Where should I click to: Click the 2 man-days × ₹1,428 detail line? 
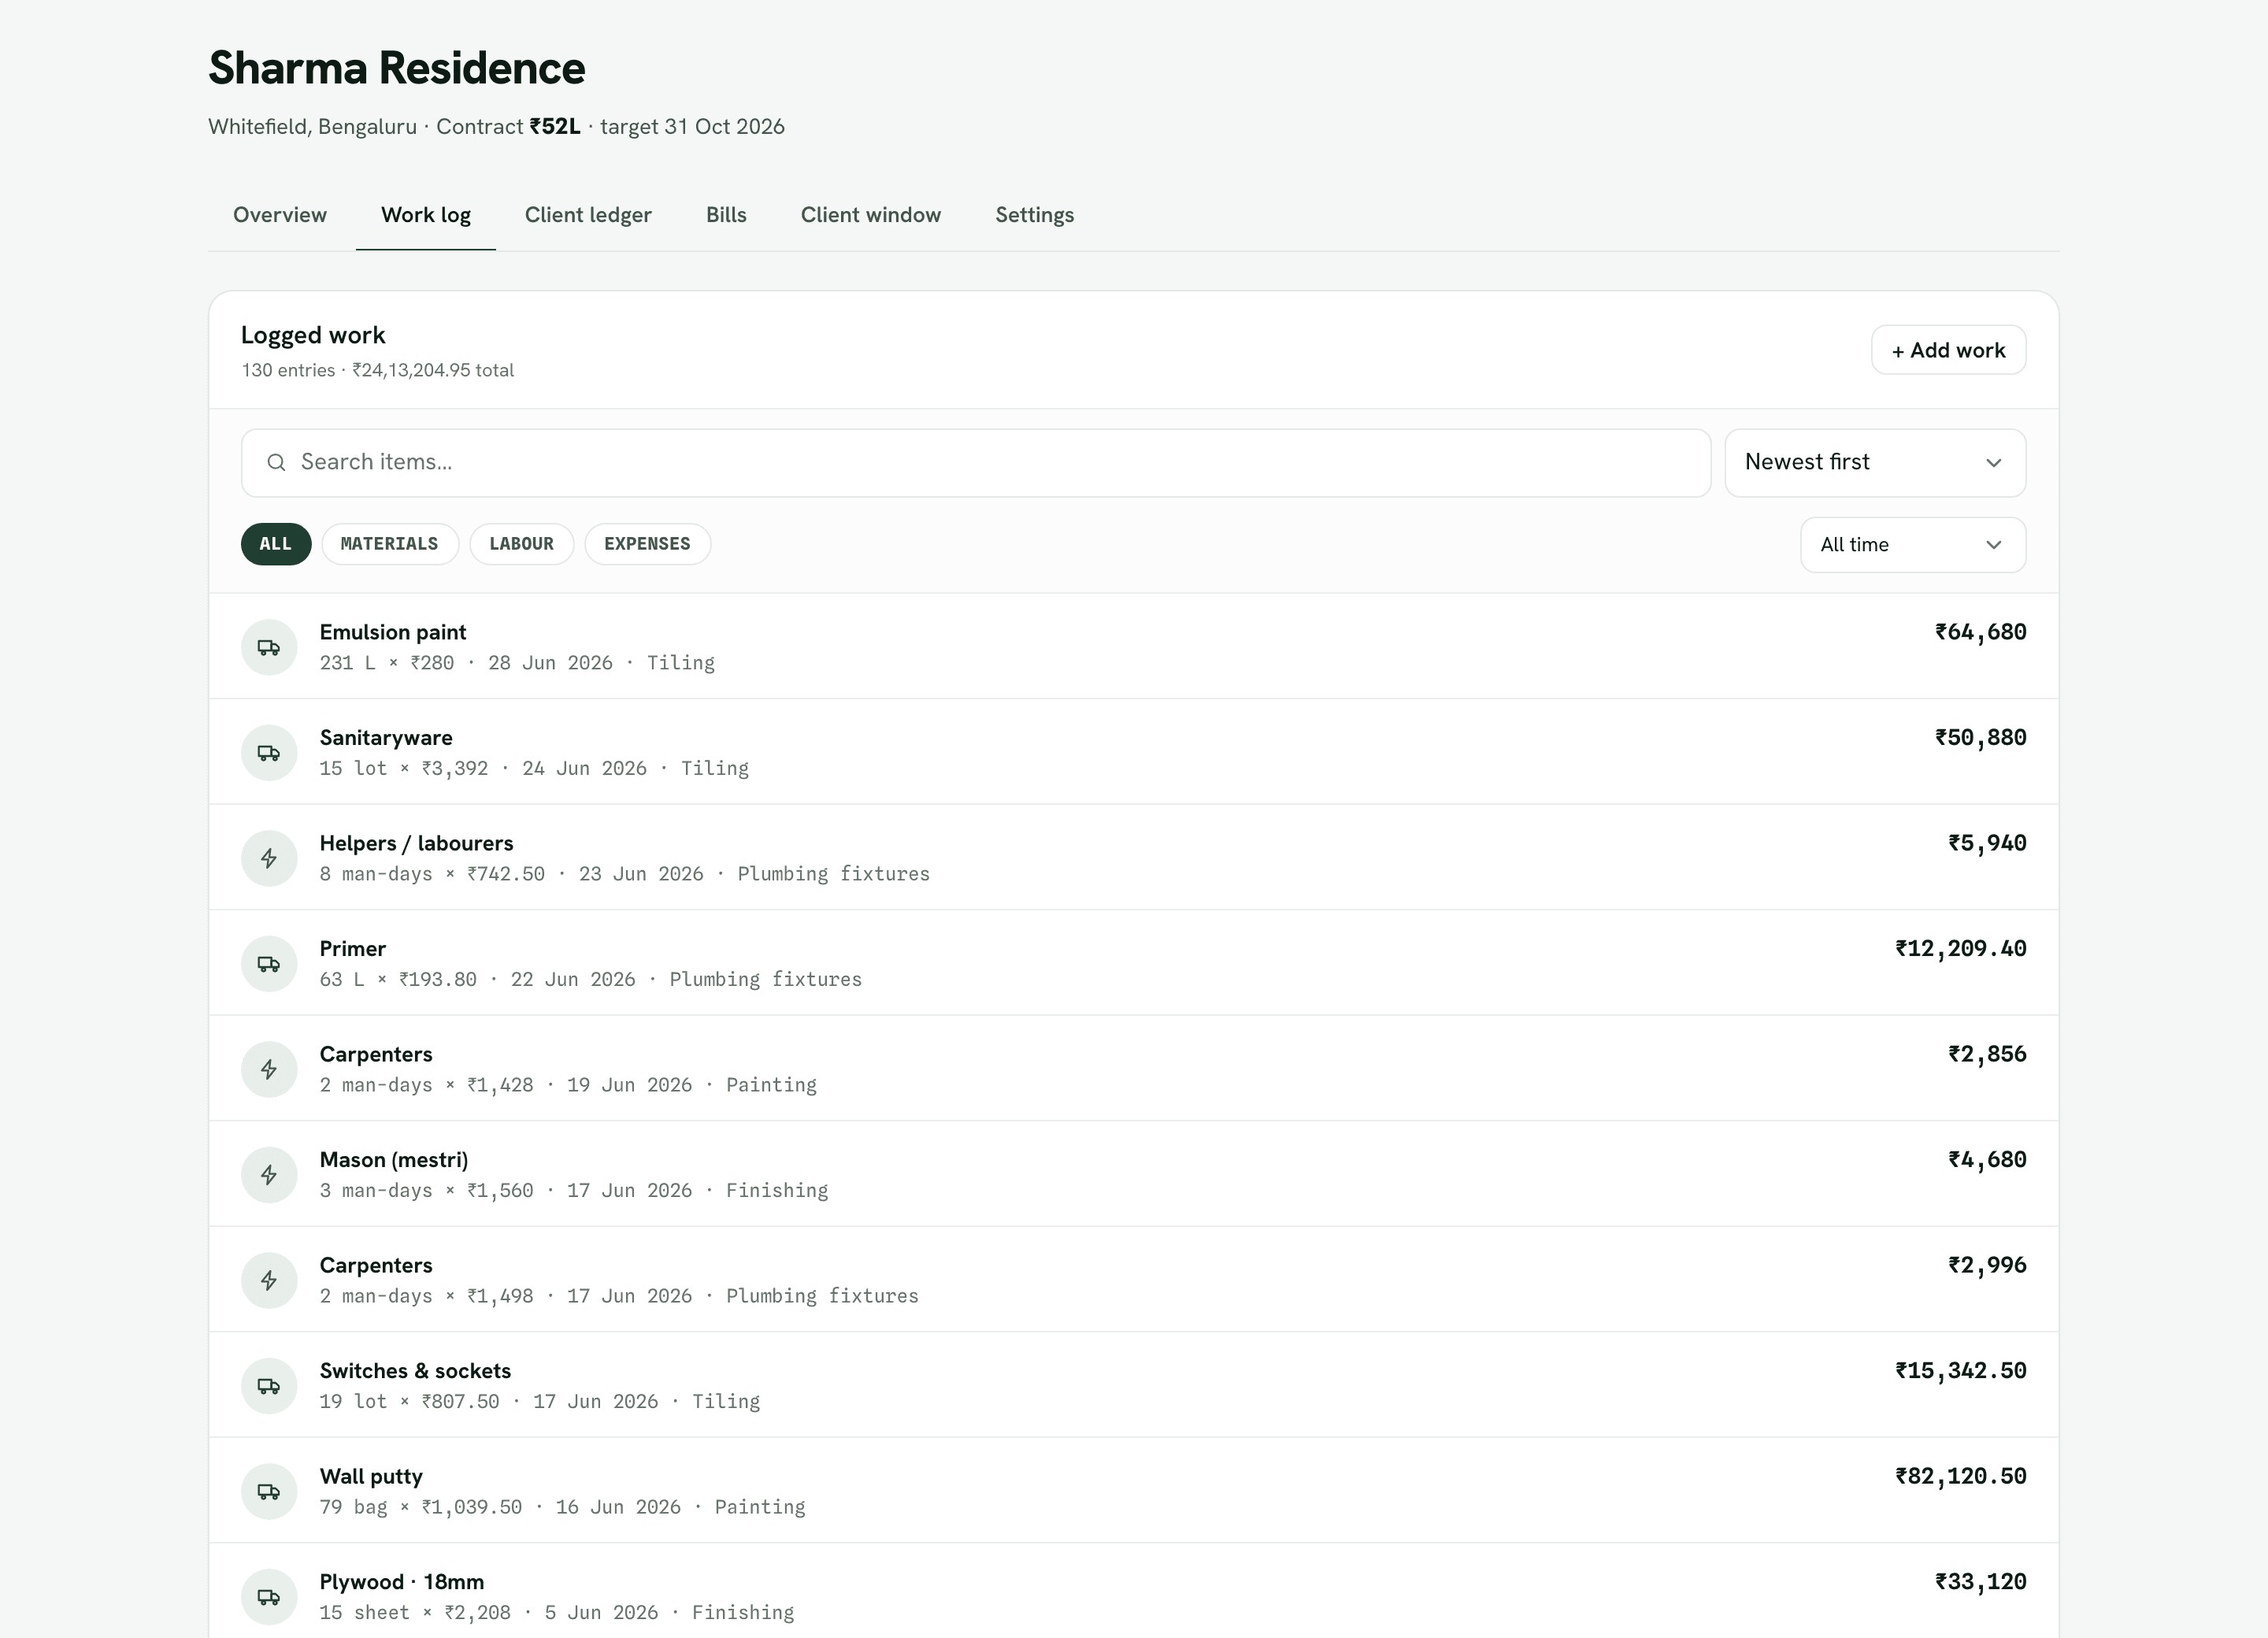[x=568, y=1085]
